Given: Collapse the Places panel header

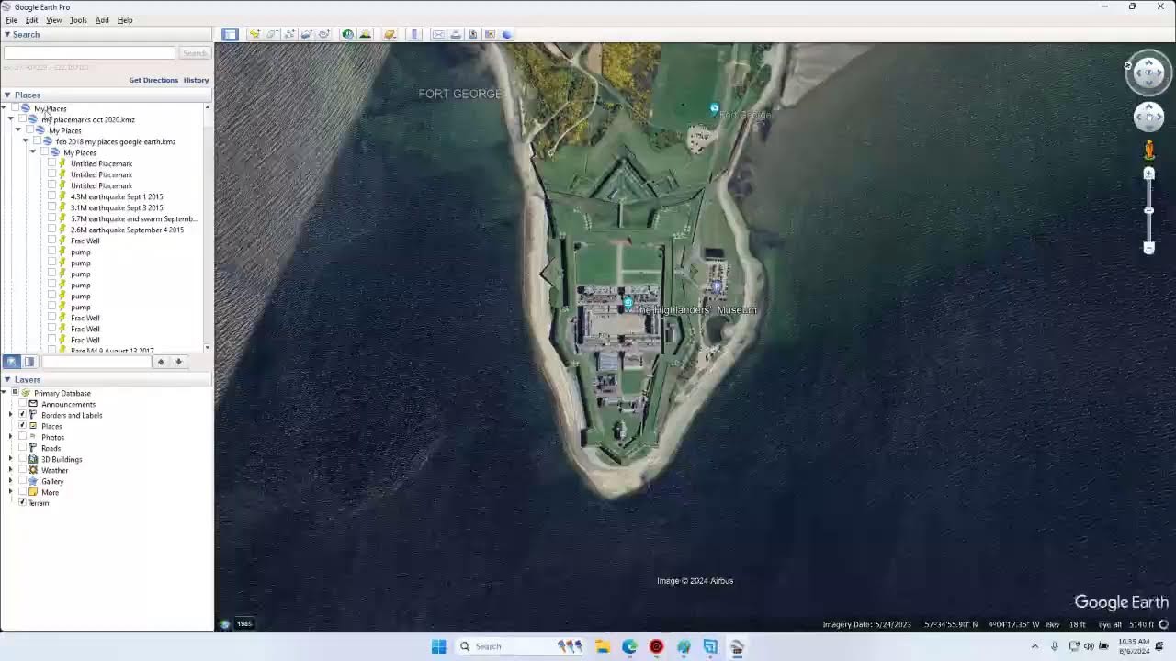Looking at the screenshot, I should click(7, 95).
